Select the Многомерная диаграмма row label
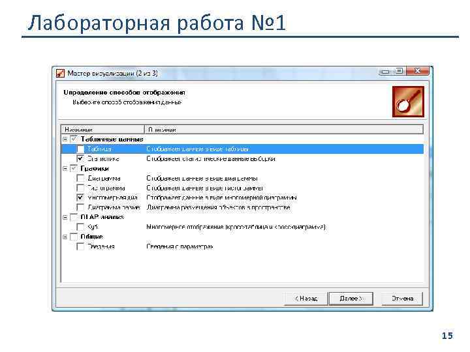 click(x=112, y=198)
